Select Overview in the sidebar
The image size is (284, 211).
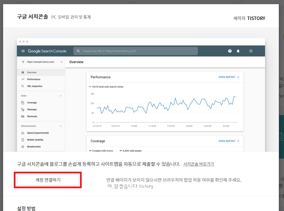tap(41, 72)
